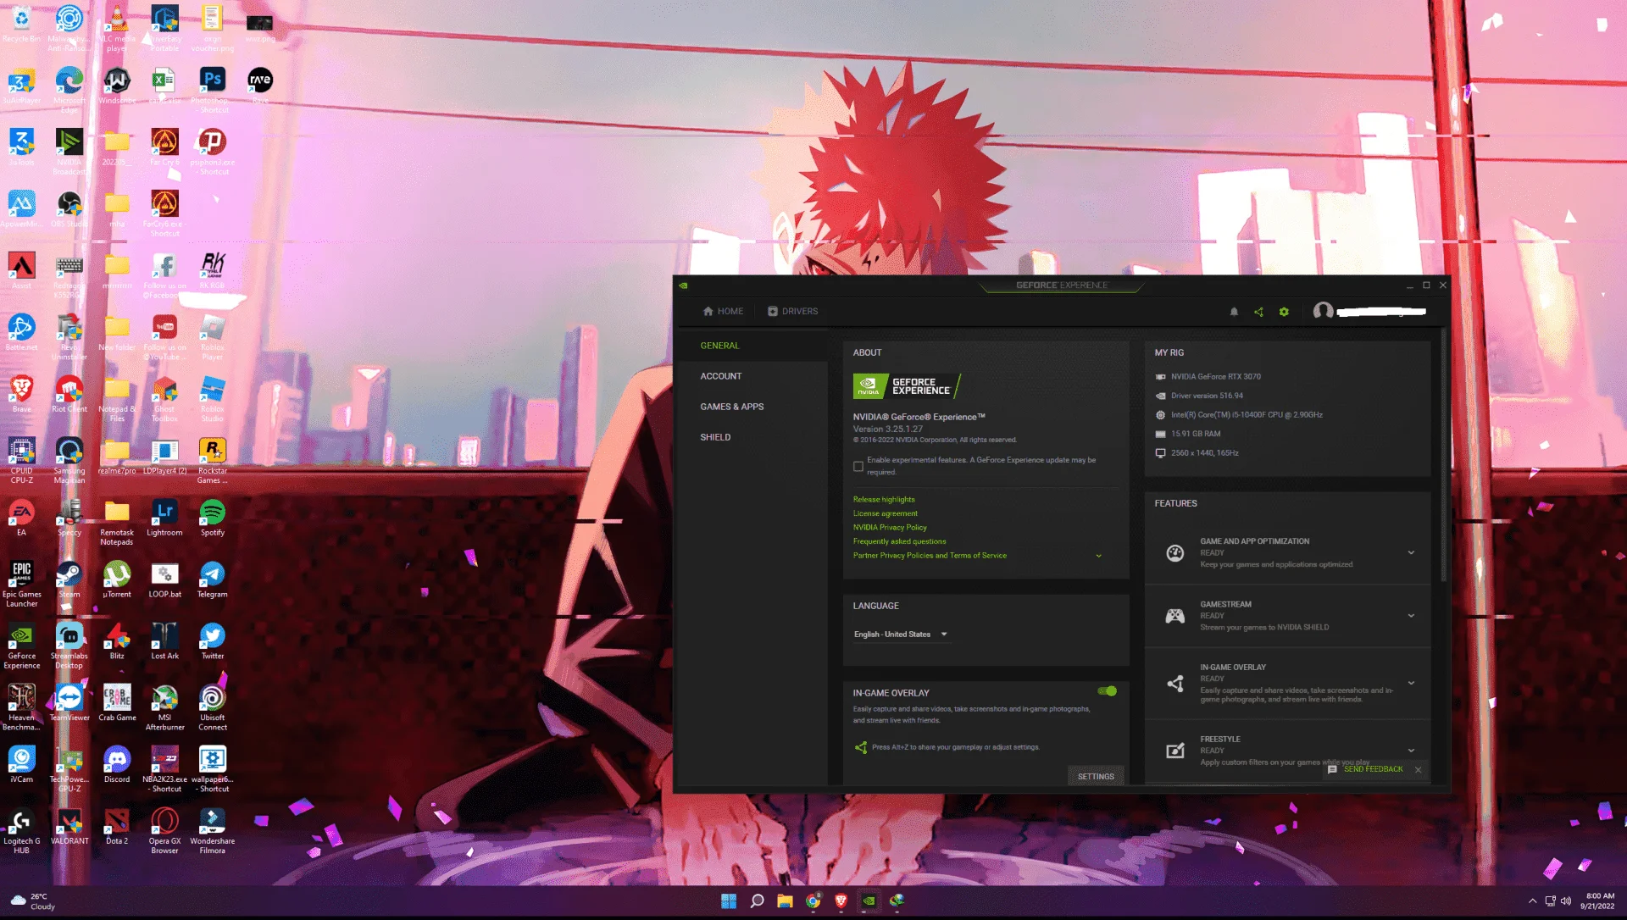Viewport: 1627px width, 920px height.
Task: Expand Game and App Optimization feature
Action: point(1411,553)
